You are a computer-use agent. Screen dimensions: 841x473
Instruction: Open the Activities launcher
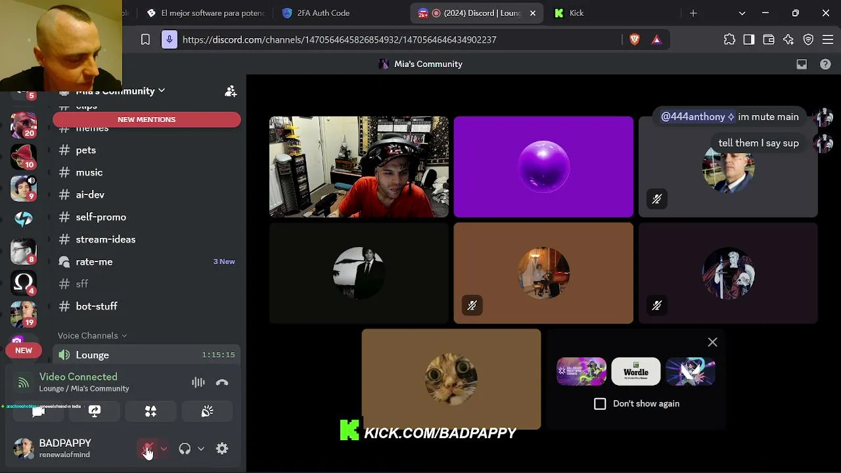[150, 411]
